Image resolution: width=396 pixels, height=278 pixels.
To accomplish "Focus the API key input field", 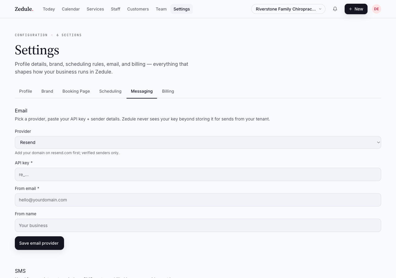I will point(198,174).
